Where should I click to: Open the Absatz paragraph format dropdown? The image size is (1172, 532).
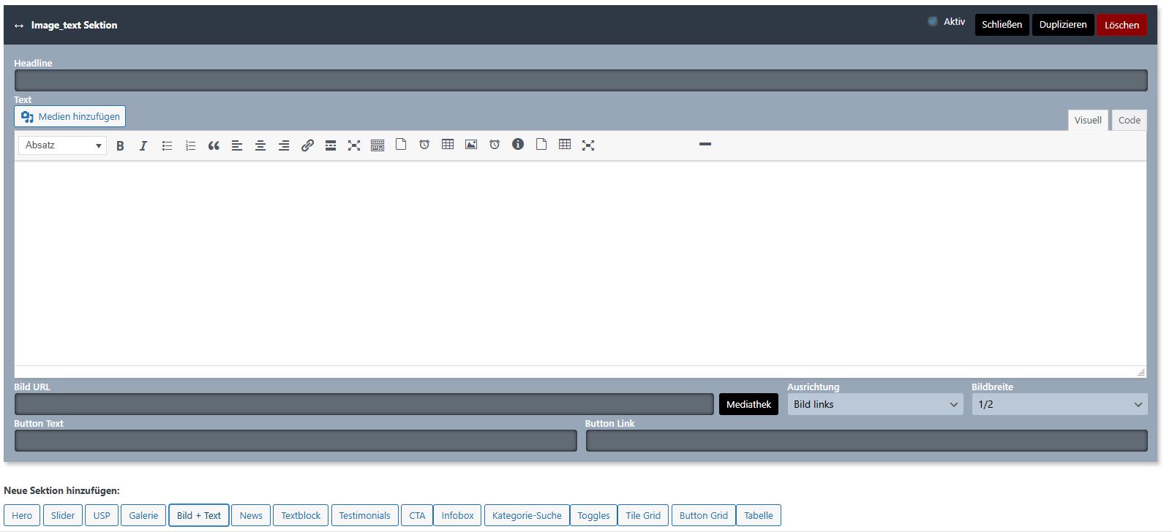coord(62,145)
